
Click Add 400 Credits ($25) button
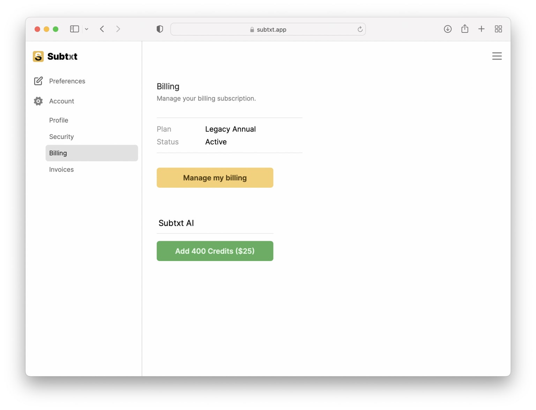[215, 251]
